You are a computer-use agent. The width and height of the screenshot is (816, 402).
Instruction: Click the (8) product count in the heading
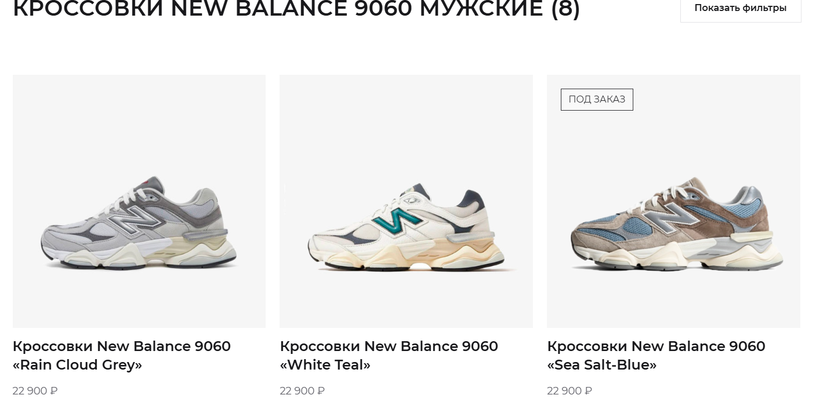(565, 9)
